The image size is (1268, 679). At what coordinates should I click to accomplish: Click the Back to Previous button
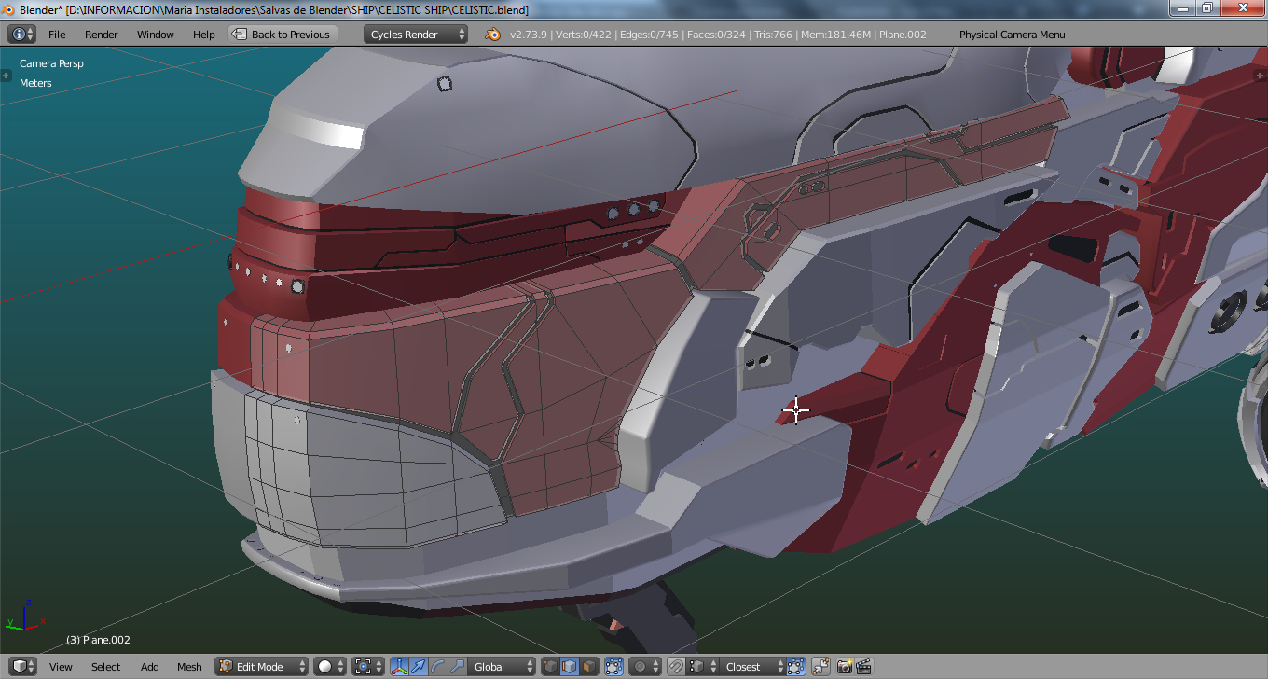point(282,35)
